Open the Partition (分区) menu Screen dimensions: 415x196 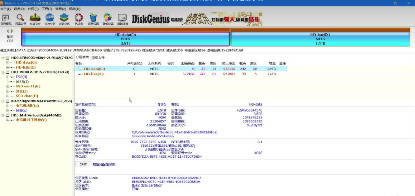pyautogui.click(x=33, y=9)
